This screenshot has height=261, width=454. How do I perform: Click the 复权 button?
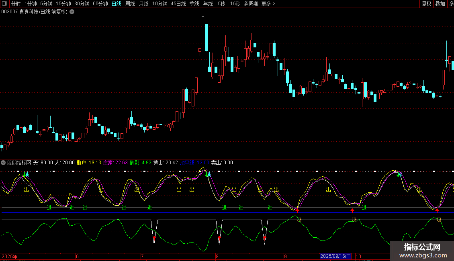[x=426, y=4]
